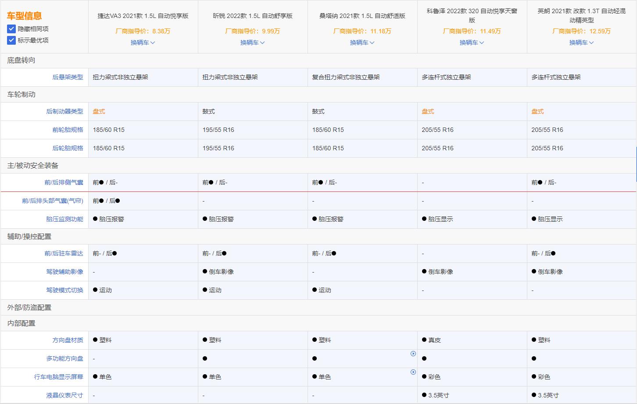Click 厂商指导价 8.38万 price
Screen dimensions: 637x404
[x=143, y=31]
